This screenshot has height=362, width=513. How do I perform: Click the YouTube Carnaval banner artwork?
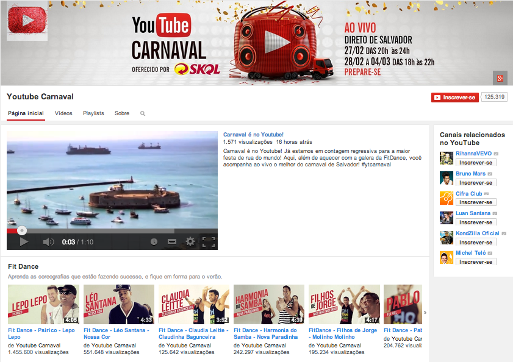(256, 43)
